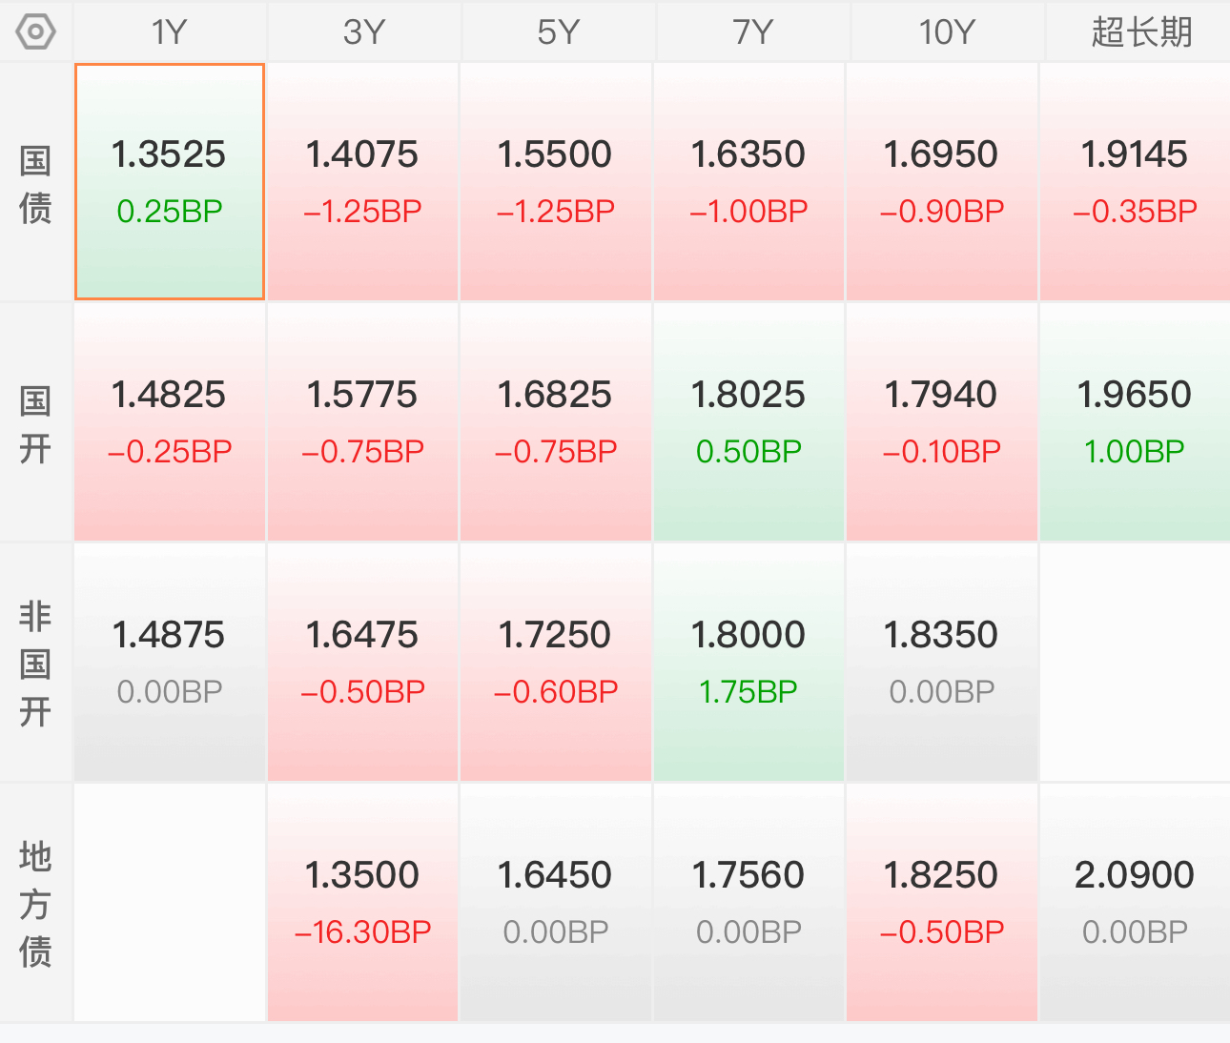Screen dimensions: 1230x1043
Task: Click the 1.3500 地方债 3Y cell
Action: (x=362, y=903)
